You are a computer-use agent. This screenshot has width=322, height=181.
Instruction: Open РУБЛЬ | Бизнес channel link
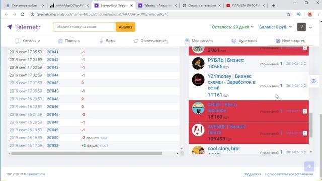(x=225, y=60)
